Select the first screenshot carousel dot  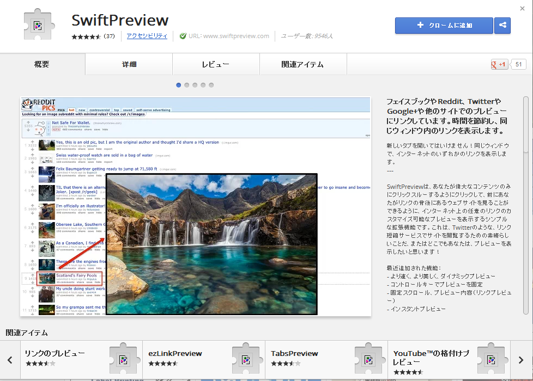(178, 85)
